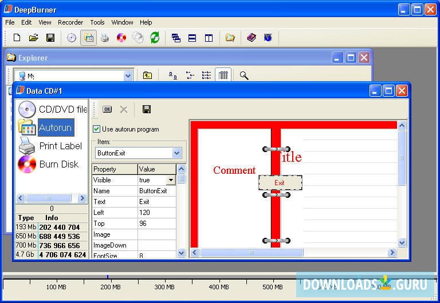The height and width of the screenshot is (303, 440).
Task: Click the Autorun save floppy icon
Action: (147, 109)
